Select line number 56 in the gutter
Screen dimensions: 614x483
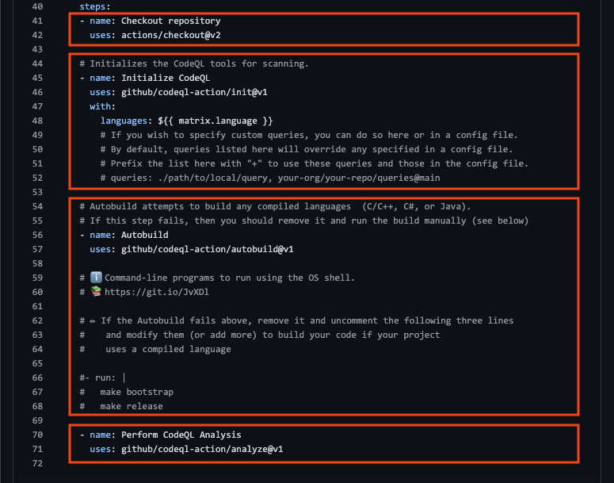tap(37, 235)
